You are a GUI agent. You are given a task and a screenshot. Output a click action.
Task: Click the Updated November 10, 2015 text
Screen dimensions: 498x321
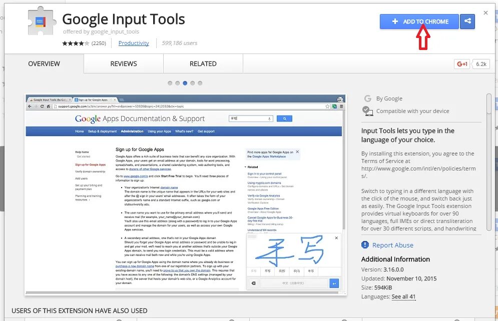399,278
